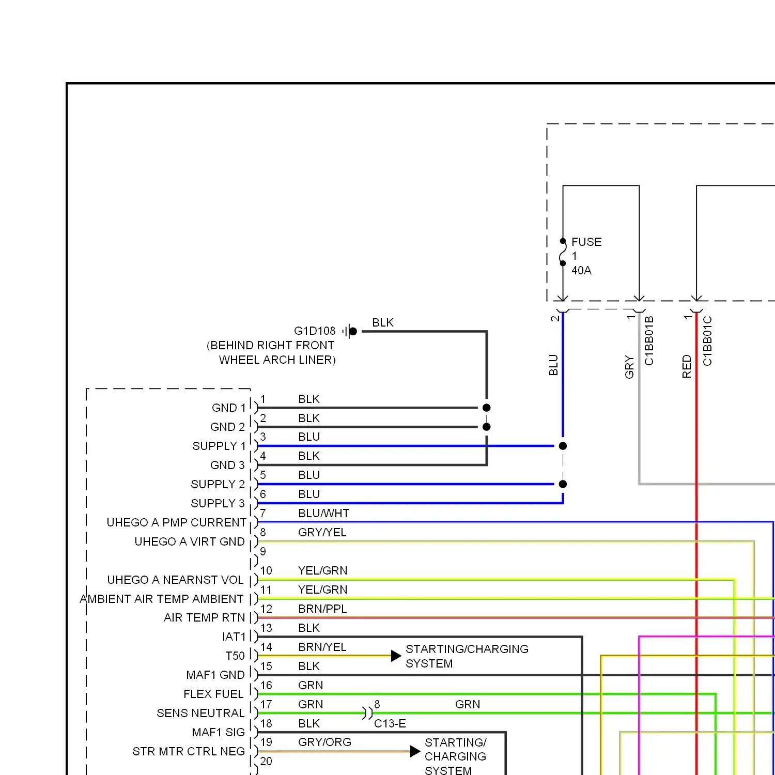Image resolution: width=775 pixels, height=775 pixels.
Task: Click UHEGO A NEARNST VOL label
Action: coord(175,580)
